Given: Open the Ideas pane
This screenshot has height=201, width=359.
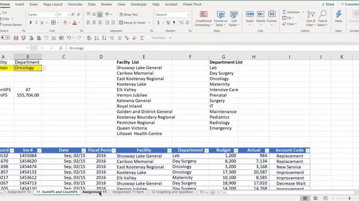Looking at the screenshot, I should (339, 16).
